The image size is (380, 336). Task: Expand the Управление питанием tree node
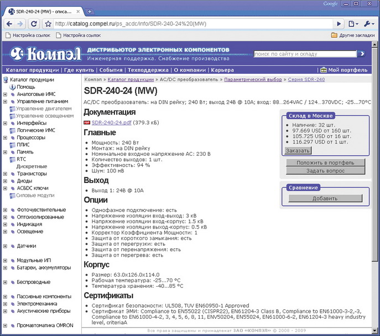pyautogui.click(x=5, y=101)
